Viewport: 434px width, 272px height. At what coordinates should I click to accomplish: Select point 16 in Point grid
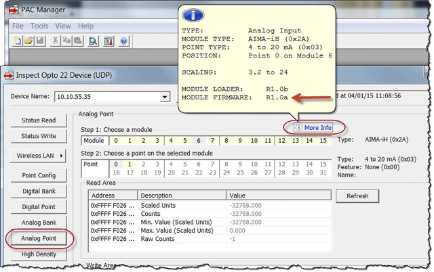point(116,173)
